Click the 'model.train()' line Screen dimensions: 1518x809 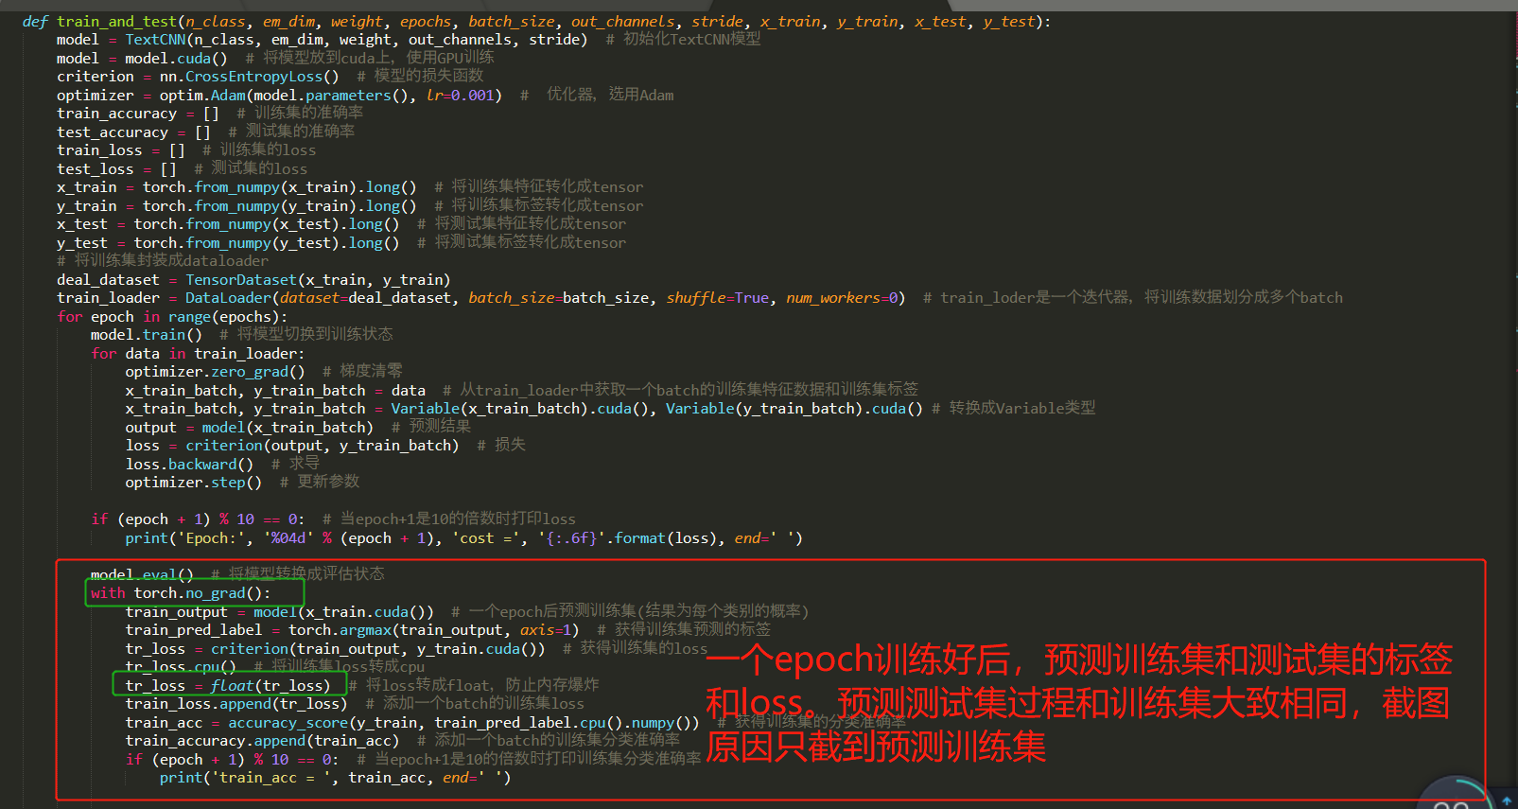point(241,335)
